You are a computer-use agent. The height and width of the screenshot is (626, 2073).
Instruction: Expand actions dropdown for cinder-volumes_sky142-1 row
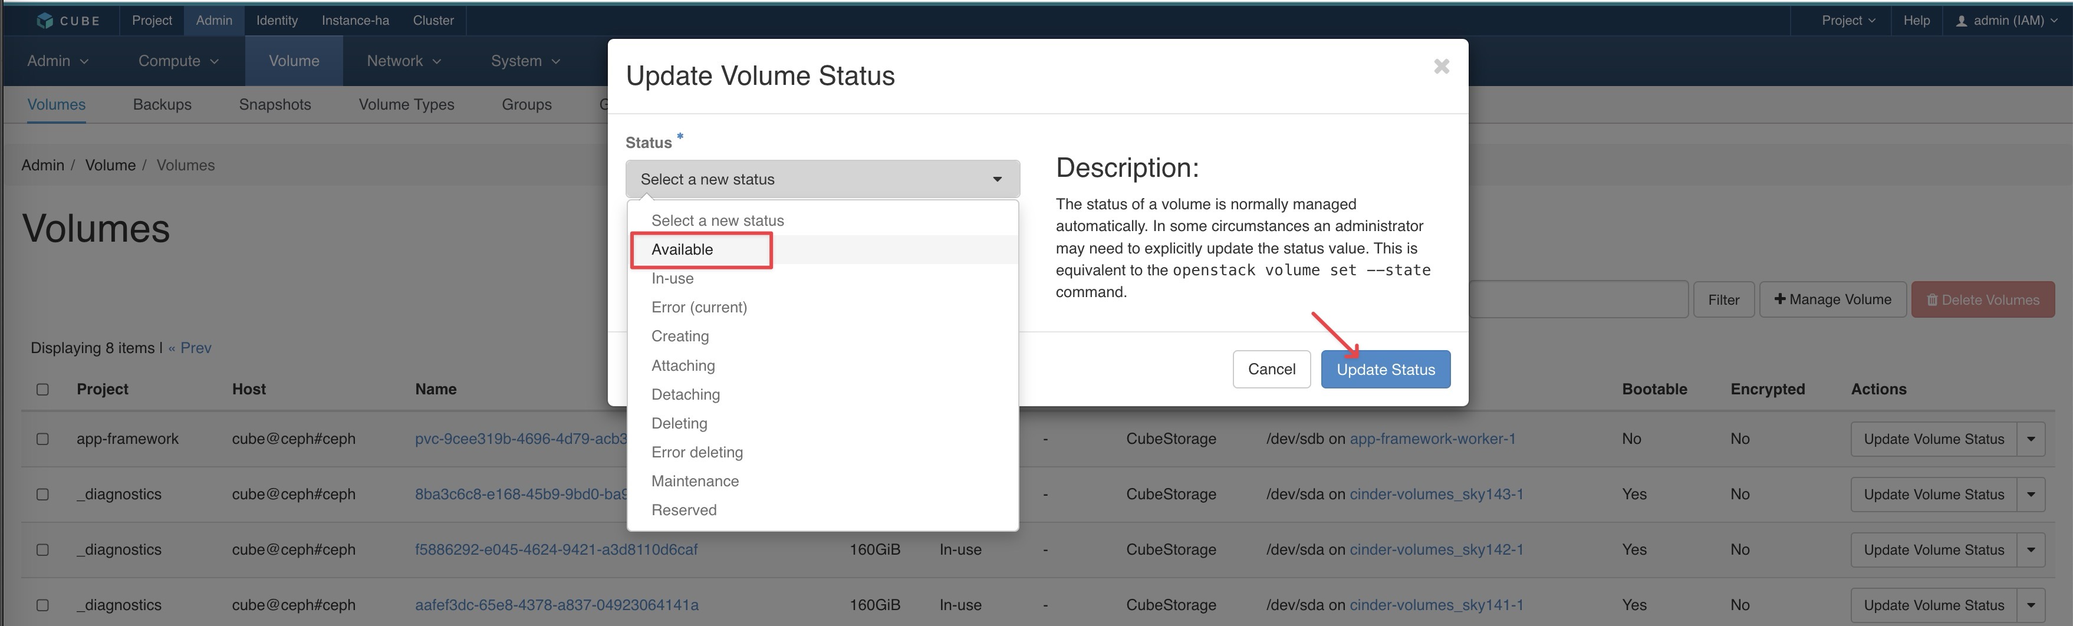click(2031, 551)
